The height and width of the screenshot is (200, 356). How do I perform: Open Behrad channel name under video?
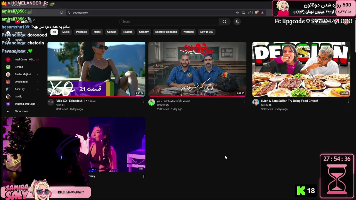(x=161, y=105)
